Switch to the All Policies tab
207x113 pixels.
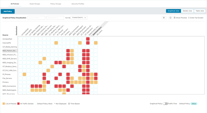pyautogui.click(x=15, y=4)
